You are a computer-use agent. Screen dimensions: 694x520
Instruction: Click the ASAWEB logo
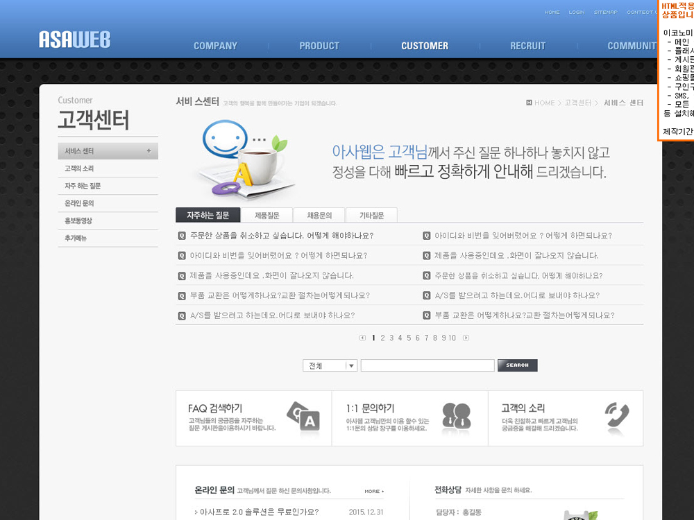click(74, 40)
